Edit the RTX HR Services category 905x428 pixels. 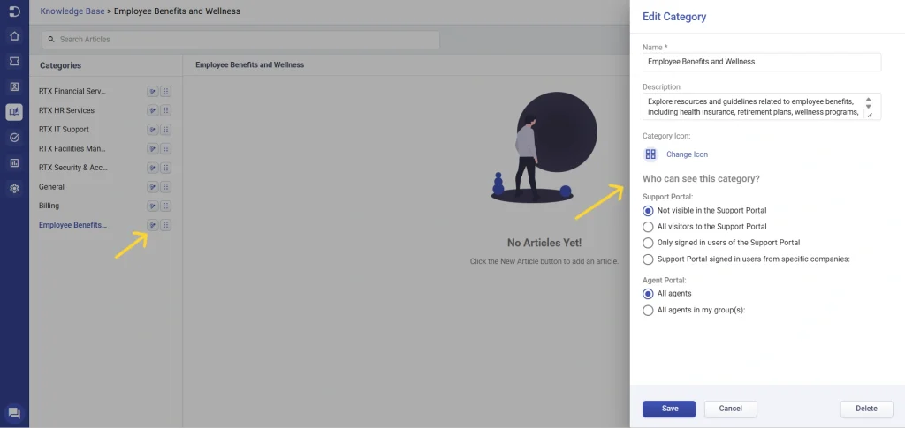(152, 110)
